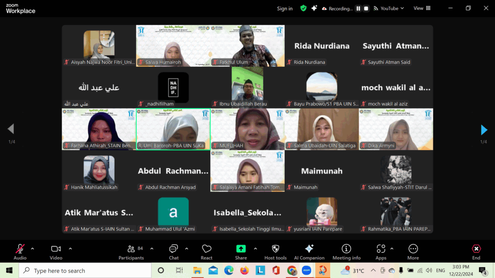This screenshot has height=278, width=495.
Task: Expand video options arrow next to Video
Action: pyautogui.click(x=70, y=249)
